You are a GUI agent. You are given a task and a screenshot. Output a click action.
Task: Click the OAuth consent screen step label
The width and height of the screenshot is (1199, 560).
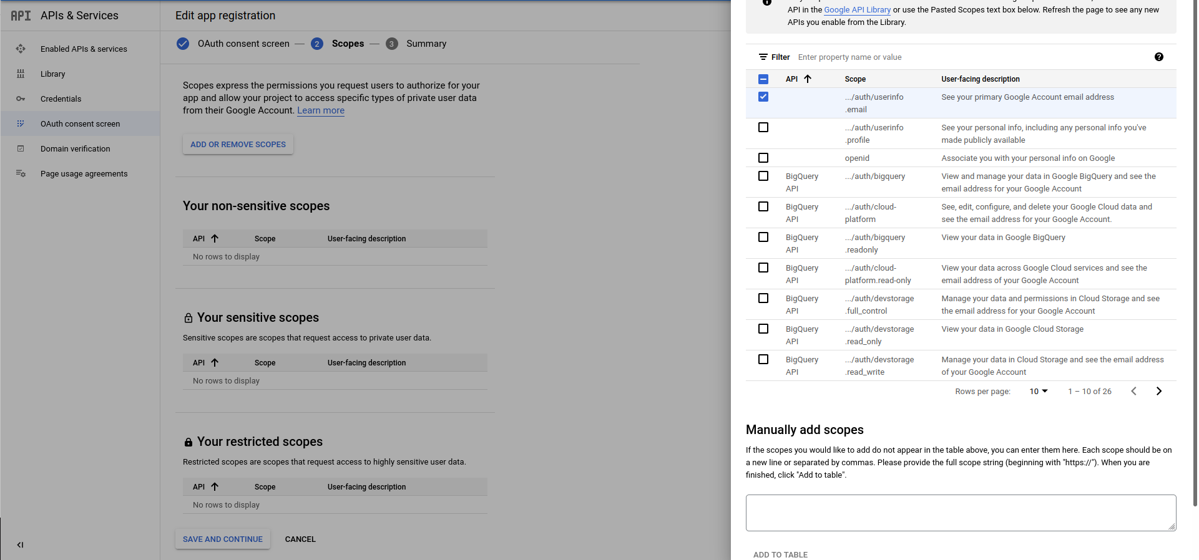(x=243, y=44)
